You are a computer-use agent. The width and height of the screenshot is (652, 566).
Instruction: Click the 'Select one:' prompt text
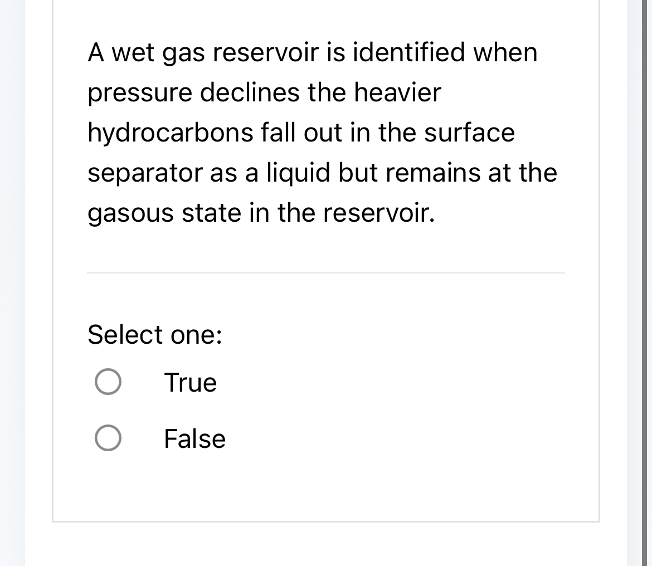point(154,335)
